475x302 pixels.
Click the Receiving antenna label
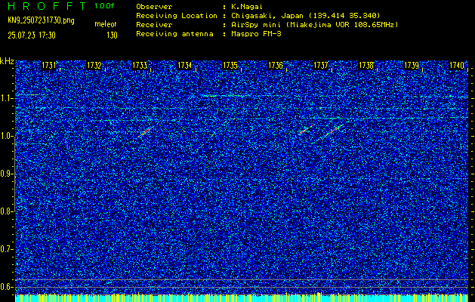click(x=174, y=34)
